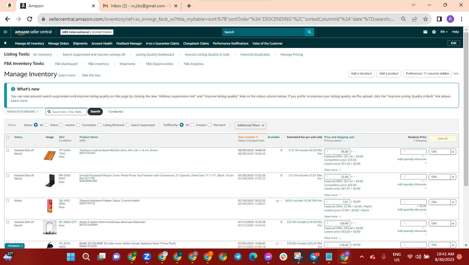Tick the checkbox for Teakhaus Cutting Board row

[8, 150]
